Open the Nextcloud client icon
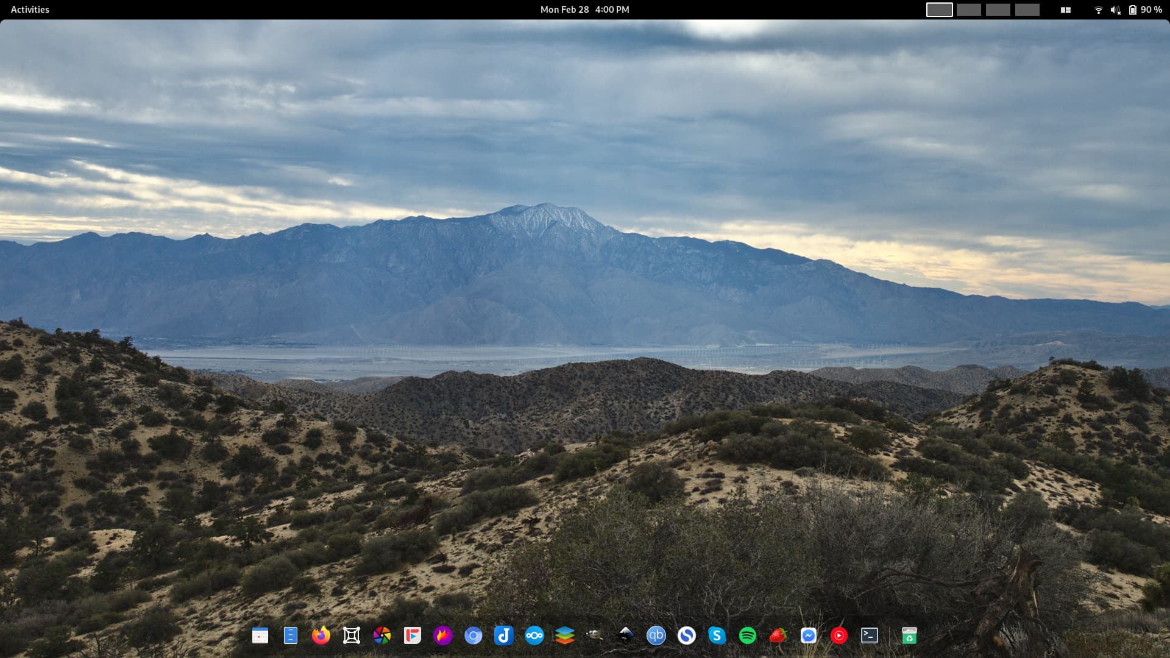This screenshot has height=658, width=1170. [534, 635]
